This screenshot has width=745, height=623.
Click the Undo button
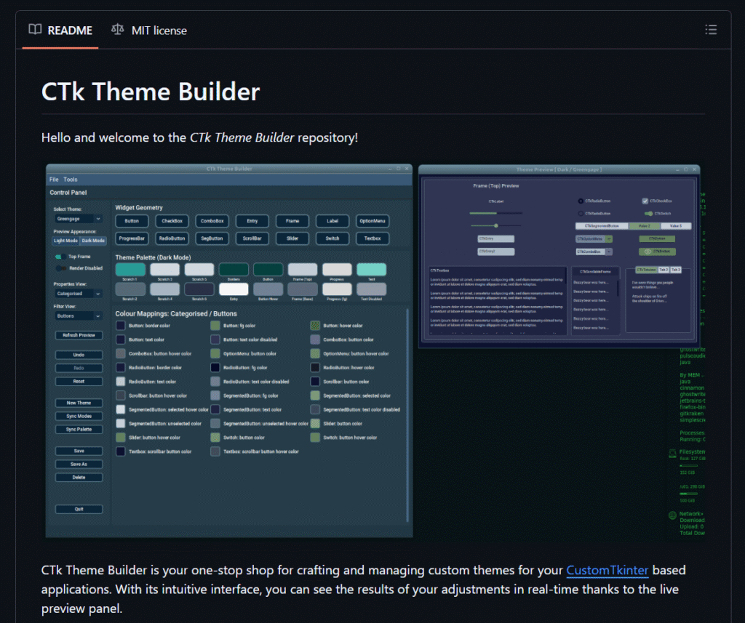tap(79, 355)
